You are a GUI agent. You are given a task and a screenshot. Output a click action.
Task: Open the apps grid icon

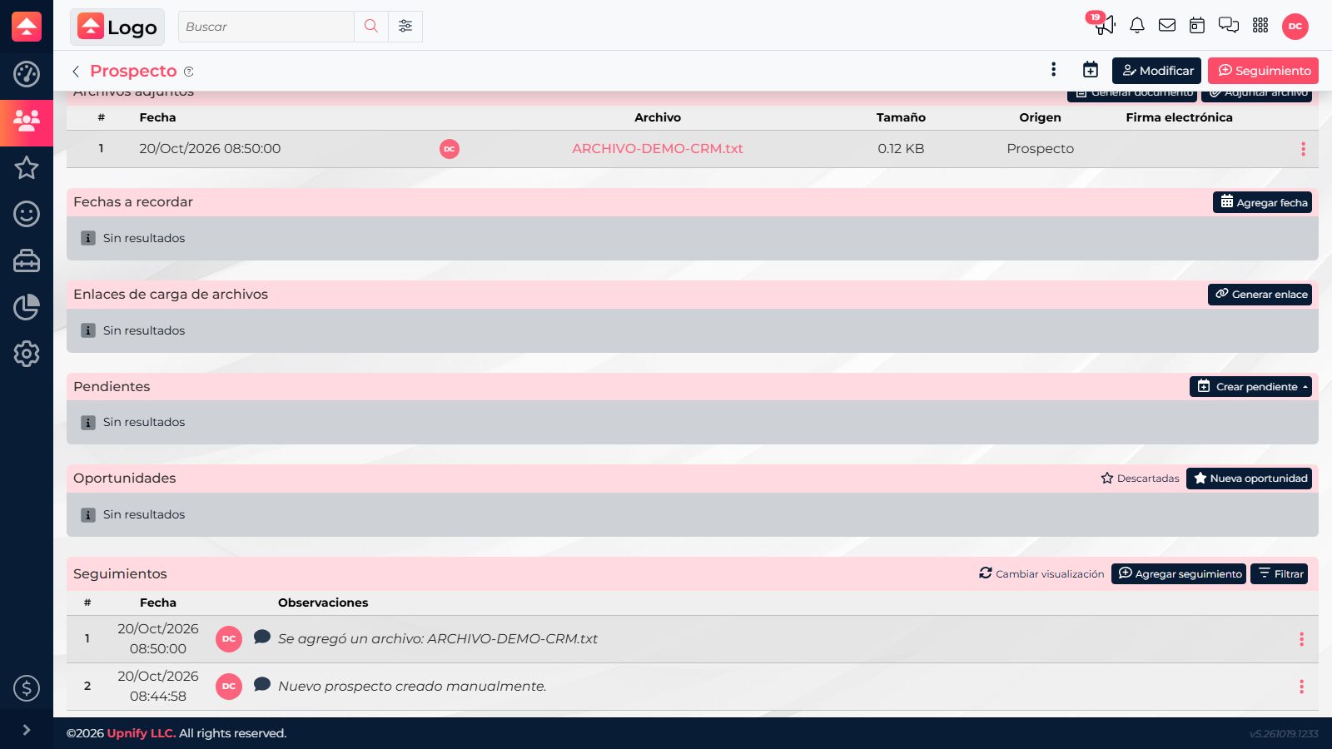pos(1260,26)
